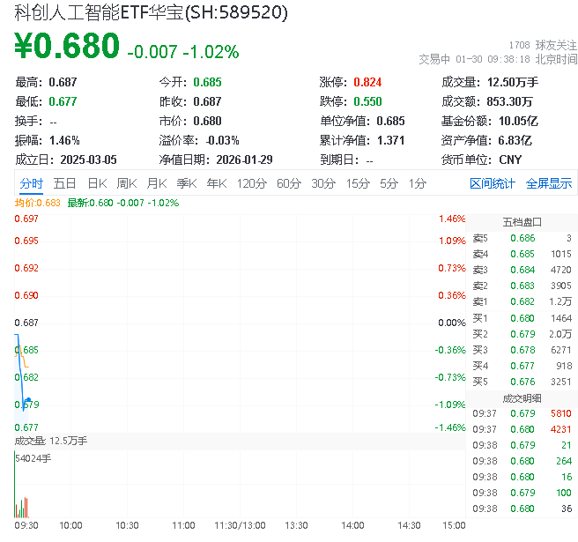578x542 pixels.
Task: Open the 1分 interval chart
Action: click(418, 183)
